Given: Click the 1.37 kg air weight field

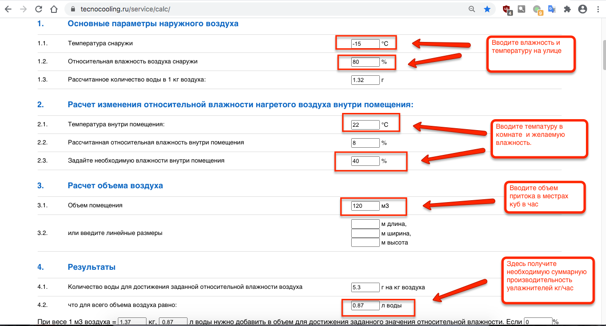Looking at the screenshot, I should click(x=132, y=322).
